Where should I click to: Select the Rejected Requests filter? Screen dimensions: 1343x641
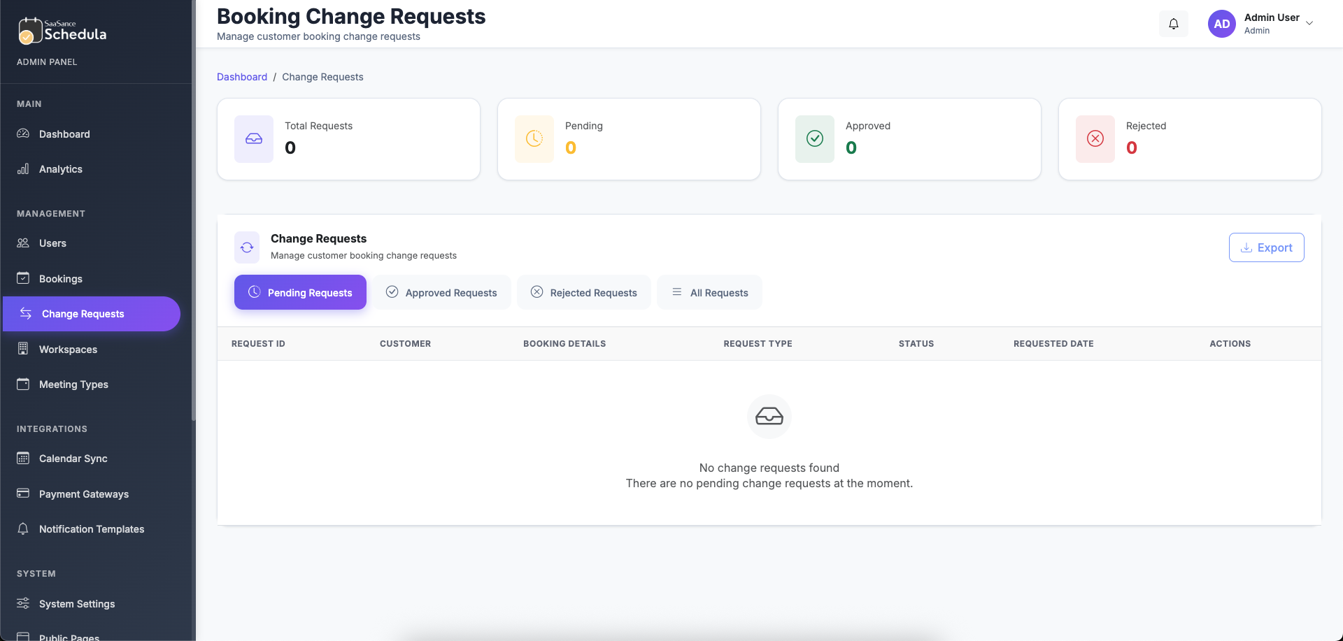click(583, 292)
